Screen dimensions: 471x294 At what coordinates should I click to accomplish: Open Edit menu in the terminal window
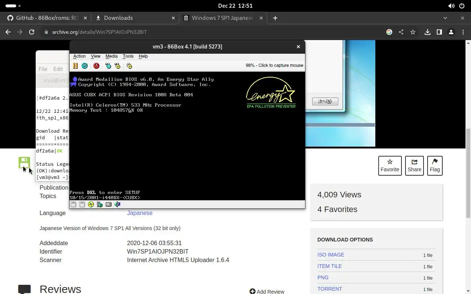[x=58, y=69]
